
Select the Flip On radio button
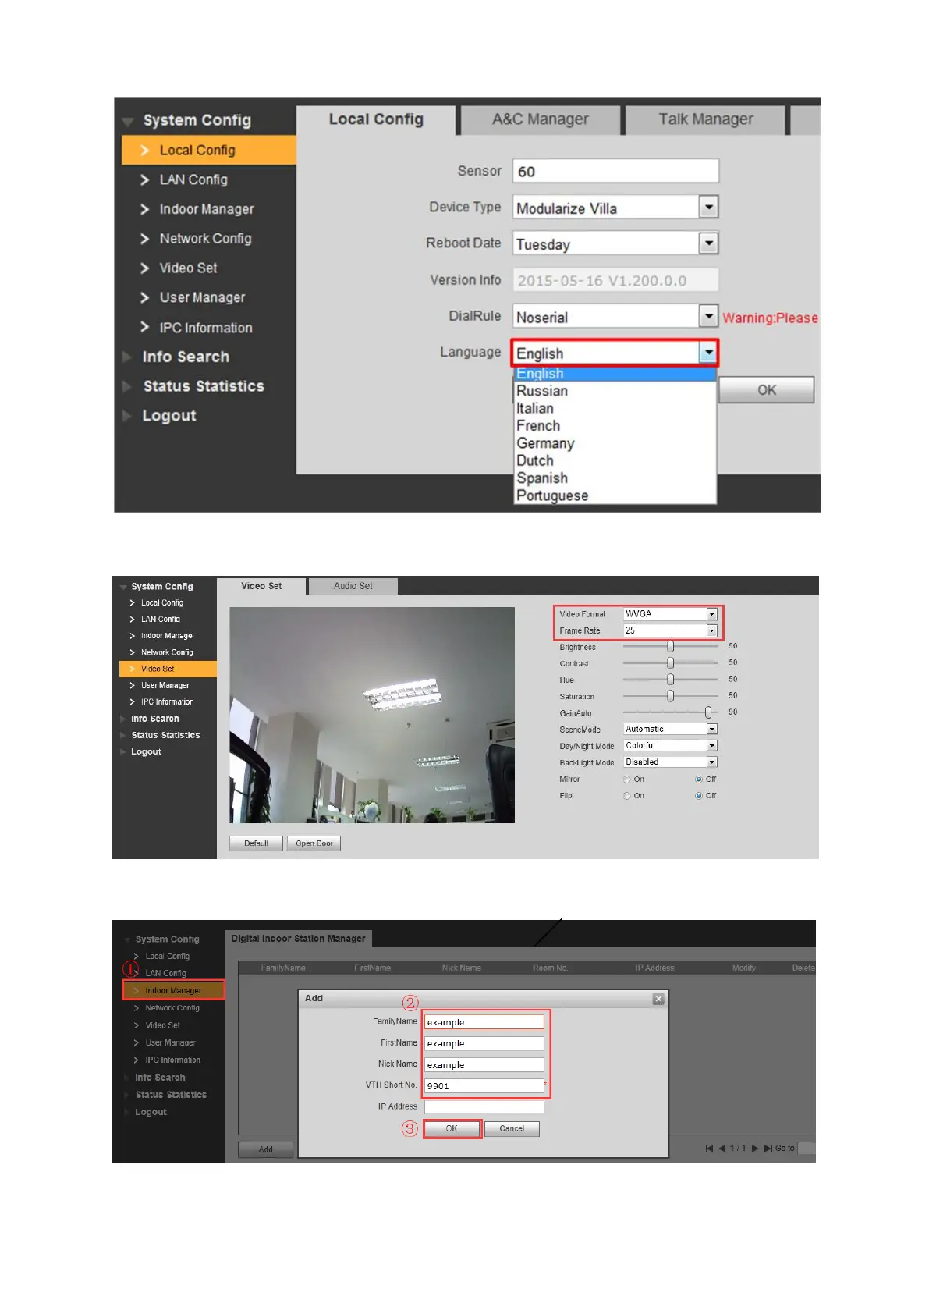pos(627,796)
